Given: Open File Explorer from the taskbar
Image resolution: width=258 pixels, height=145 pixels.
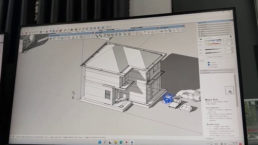Looking at the screenshot, I should (116, 142).
